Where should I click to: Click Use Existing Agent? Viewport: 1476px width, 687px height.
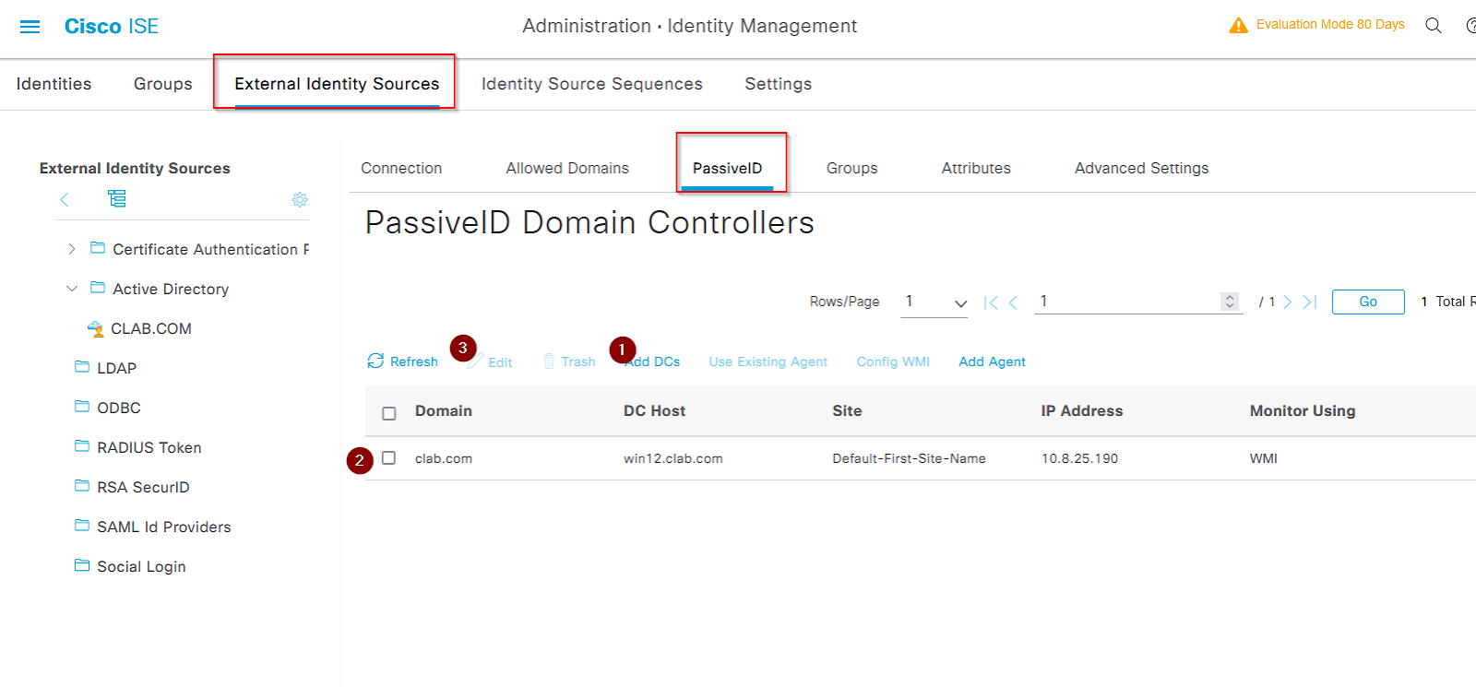(x=768, y=361)
